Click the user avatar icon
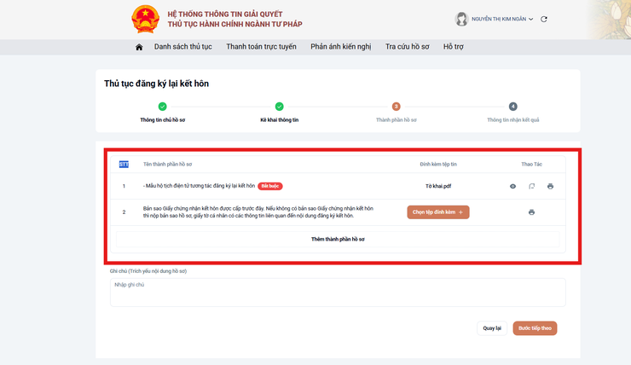This screenshot has height=365, width=631. coord(461,19)
